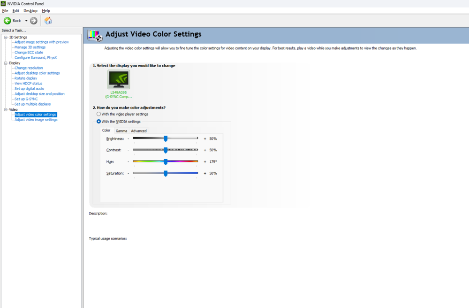Image resolution: width=469 pixels, height=308 pixels.
Task: Switch to the Gamma tab
Action: click(121, 131)
